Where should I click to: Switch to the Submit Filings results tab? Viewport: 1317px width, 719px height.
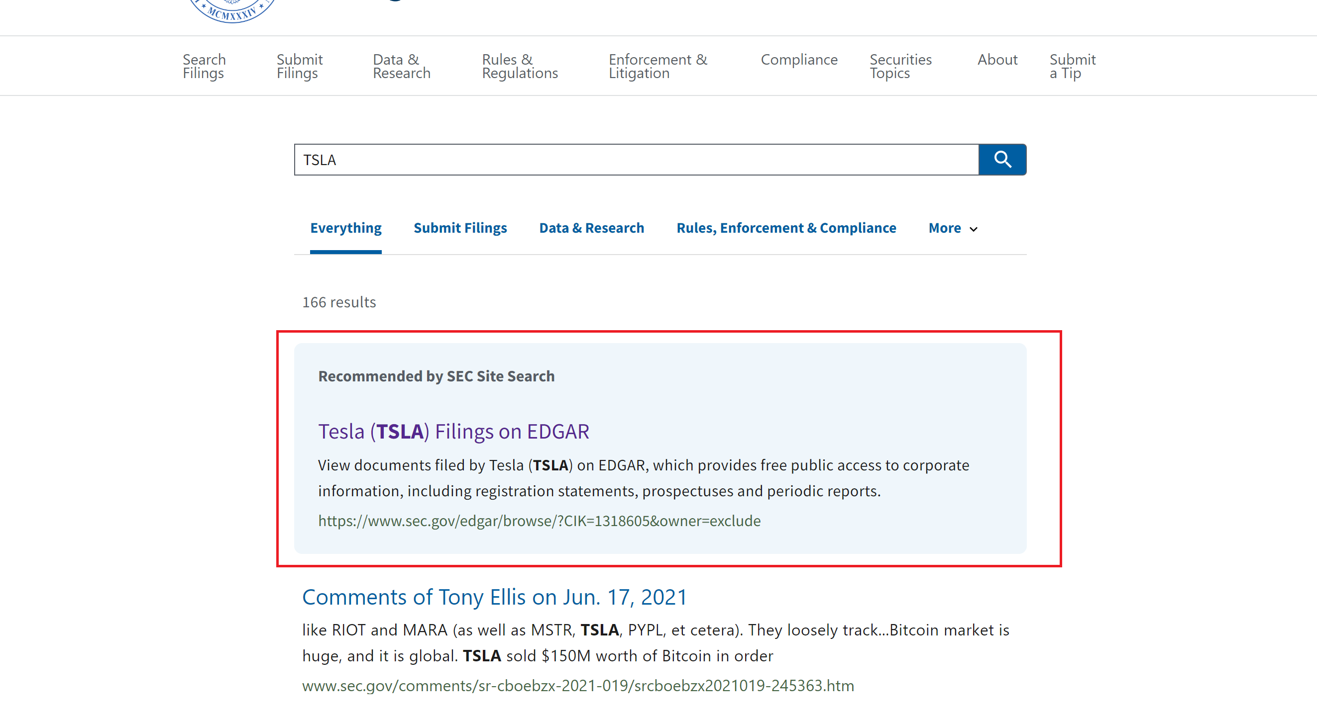(x=460, y=228)
